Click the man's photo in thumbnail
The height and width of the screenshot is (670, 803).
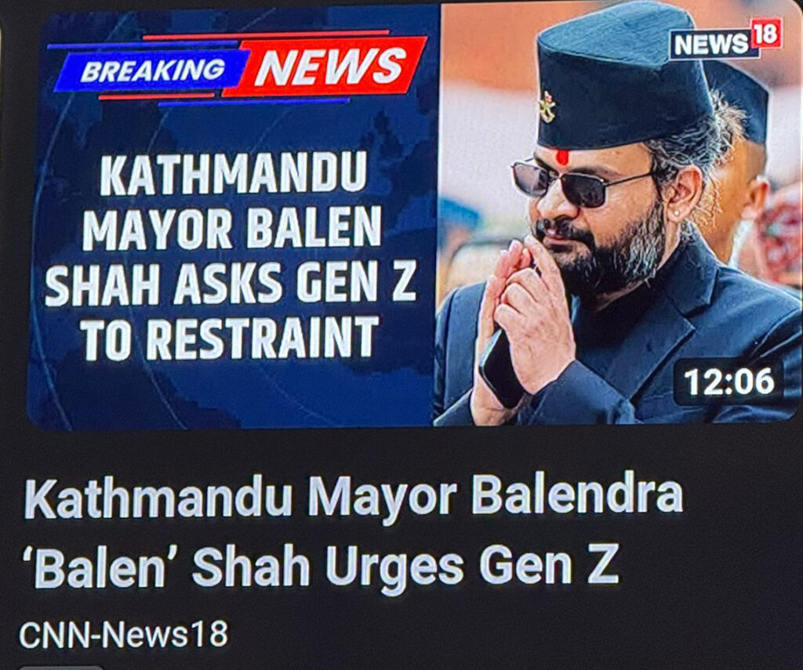click(618, 215)
